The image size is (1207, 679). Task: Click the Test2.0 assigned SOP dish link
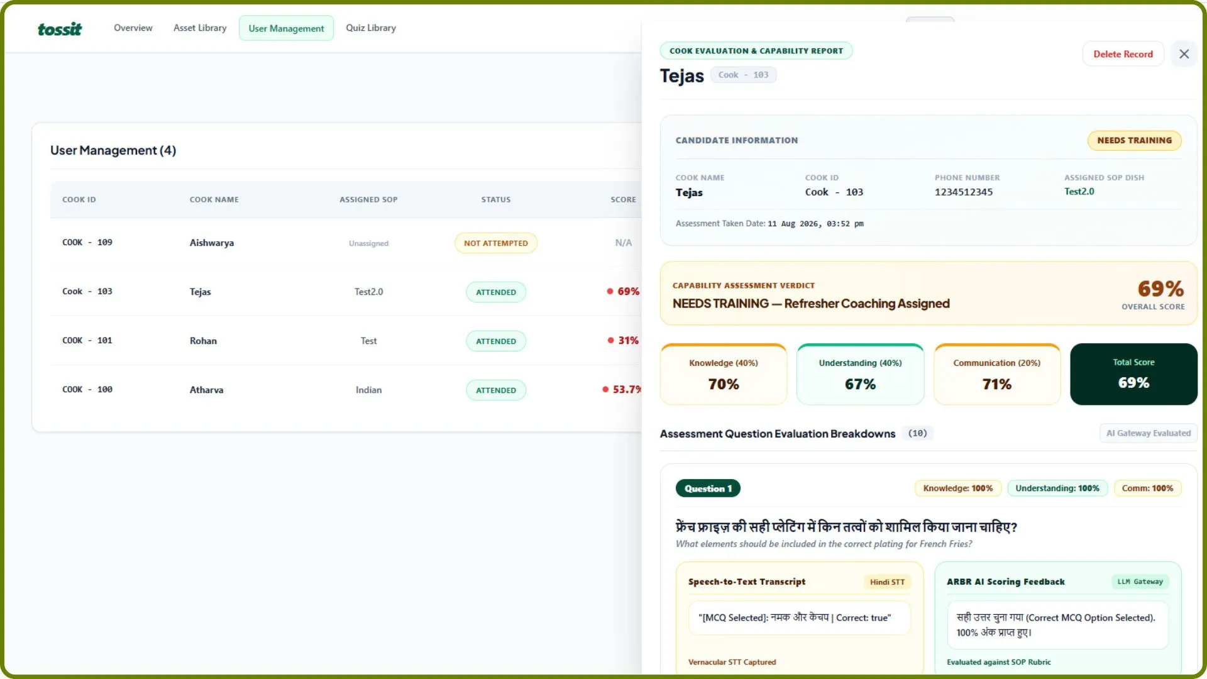[x=1079, y=192]
